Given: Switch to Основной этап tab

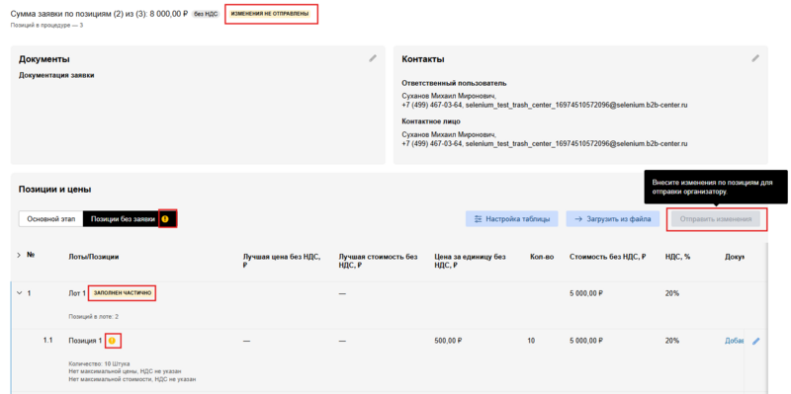Looking at the screenshot, I should (51, 219).
